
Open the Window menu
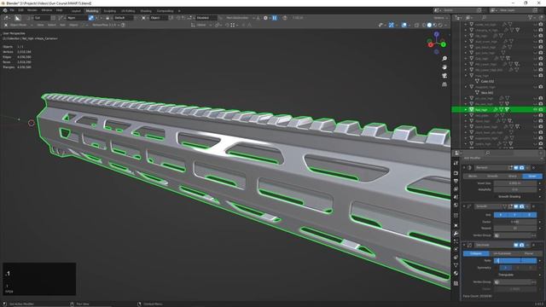(x=47, y=10)
